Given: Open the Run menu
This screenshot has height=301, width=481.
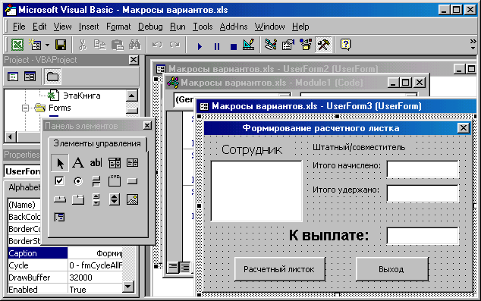Looking at the screenshot, I should click(178, 27).
